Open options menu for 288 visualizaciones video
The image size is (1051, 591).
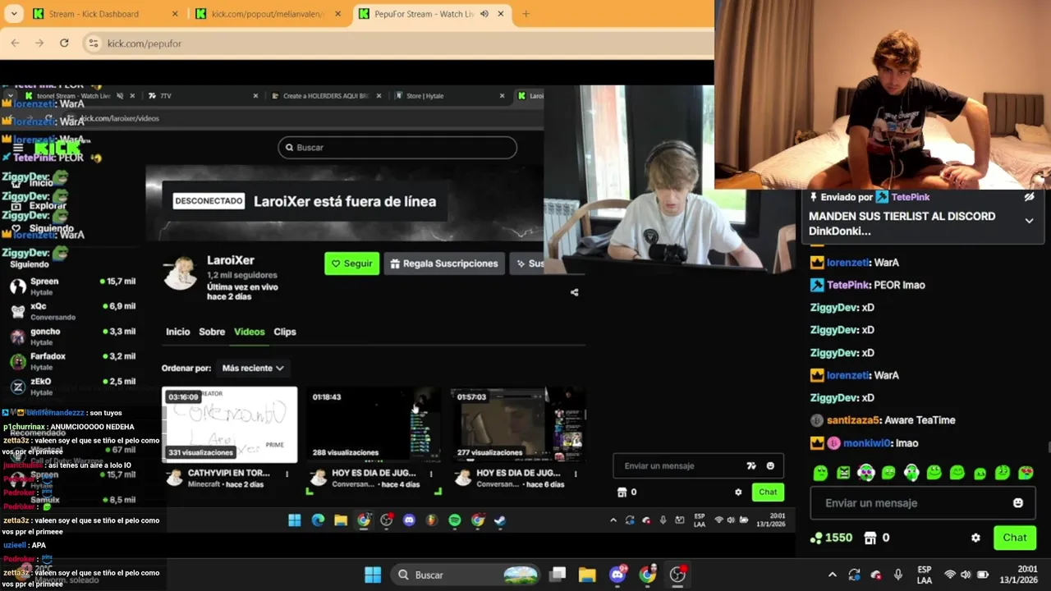431,474
